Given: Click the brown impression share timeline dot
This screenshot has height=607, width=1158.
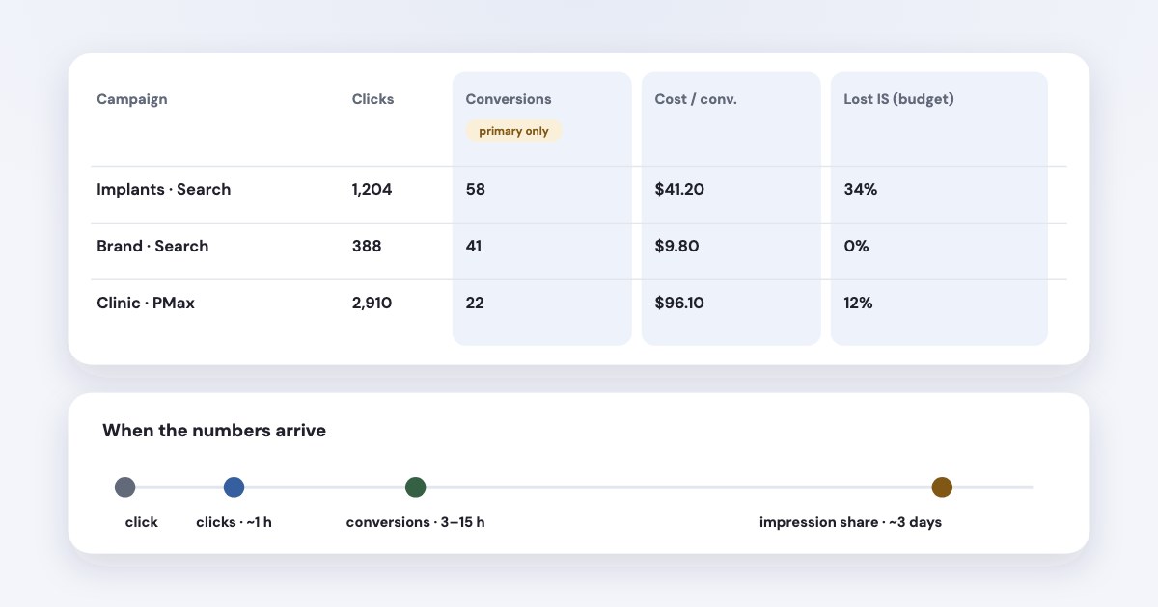Looking at the screenshot, I should click(x=942, y=488).
